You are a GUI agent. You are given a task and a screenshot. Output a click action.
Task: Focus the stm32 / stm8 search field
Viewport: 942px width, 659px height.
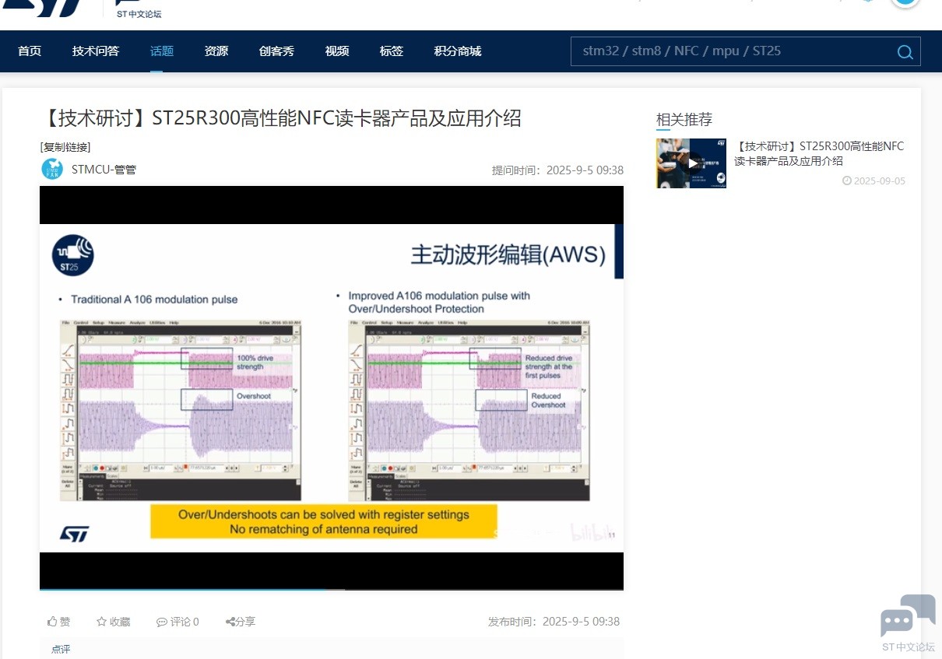(732, 51)
